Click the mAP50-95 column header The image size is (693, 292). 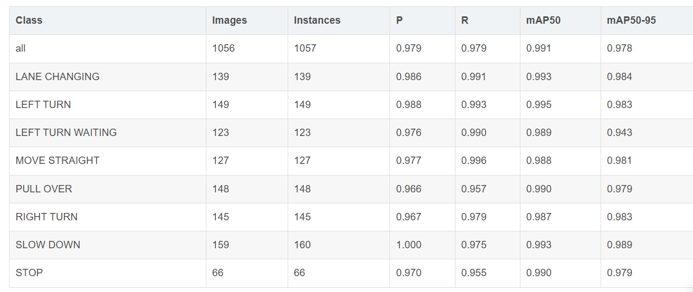pos(631,21)
